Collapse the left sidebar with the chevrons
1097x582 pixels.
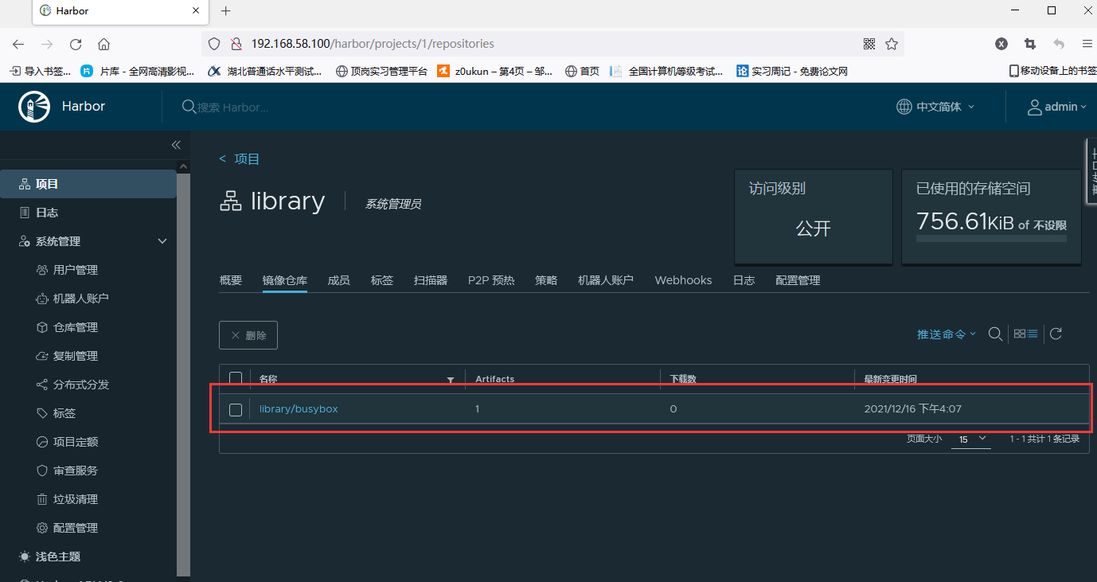(x=176, y=144)
